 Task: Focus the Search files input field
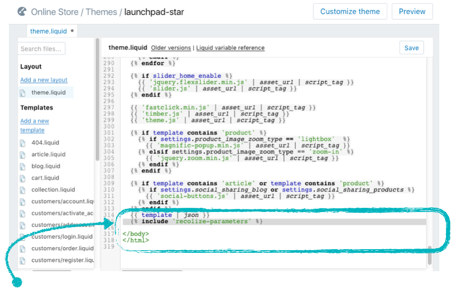coord(41,49)
